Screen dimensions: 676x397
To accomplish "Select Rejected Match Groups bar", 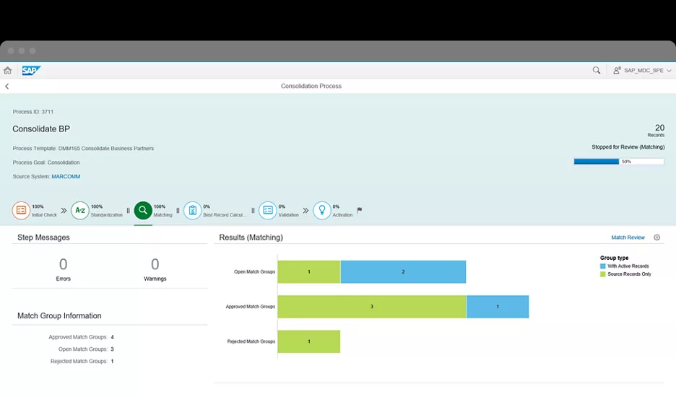I will click(x=309, y=341).
